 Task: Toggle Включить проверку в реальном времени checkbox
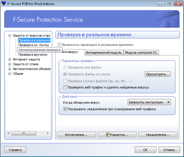(x=59, y=45)
